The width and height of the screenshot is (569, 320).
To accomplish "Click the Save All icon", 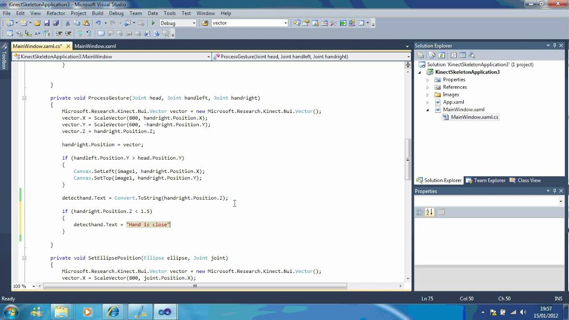I will coord(56,23).
